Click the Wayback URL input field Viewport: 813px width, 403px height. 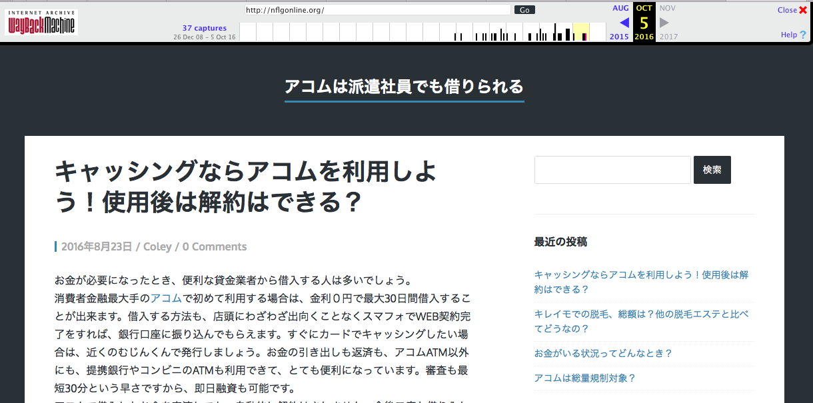coord(377,10)
